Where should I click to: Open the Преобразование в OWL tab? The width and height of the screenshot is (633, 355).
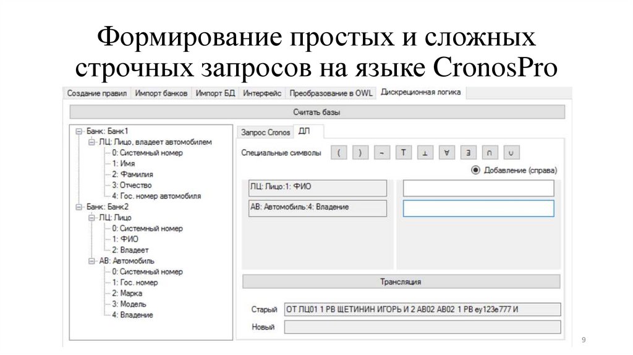point(331,93)
